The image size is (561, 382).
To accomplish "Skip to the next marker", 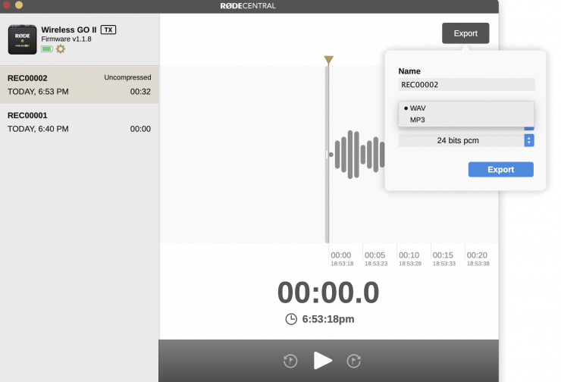I will tap(353, 361).
